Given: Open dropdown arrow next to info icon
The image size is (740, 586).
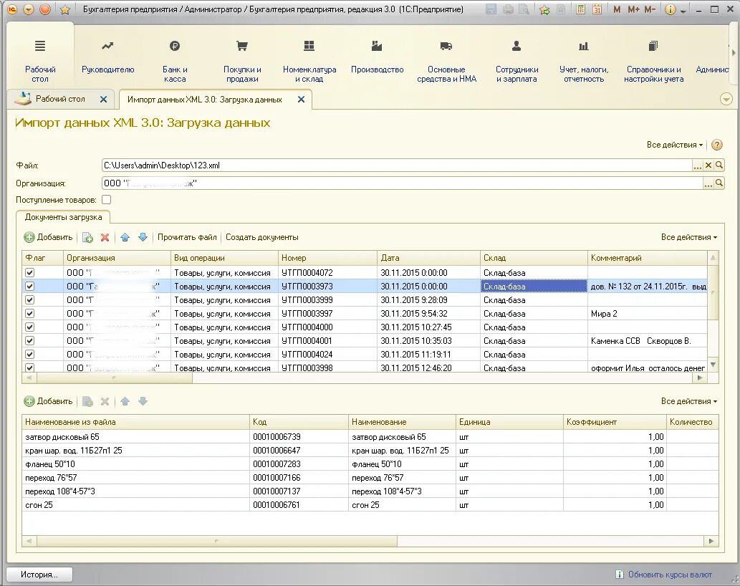Looking at the screenshot, I should point(683,10).
